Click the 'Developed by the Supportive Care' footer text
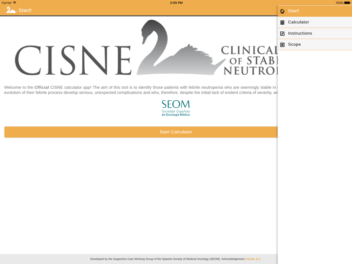The image size is (352, 264). point(167,259)
